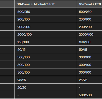This screenshot has width=102, height=99.
Task: Click the 50/15 cell in the Alcohol Cutoff column
Action: pos(45,50)
